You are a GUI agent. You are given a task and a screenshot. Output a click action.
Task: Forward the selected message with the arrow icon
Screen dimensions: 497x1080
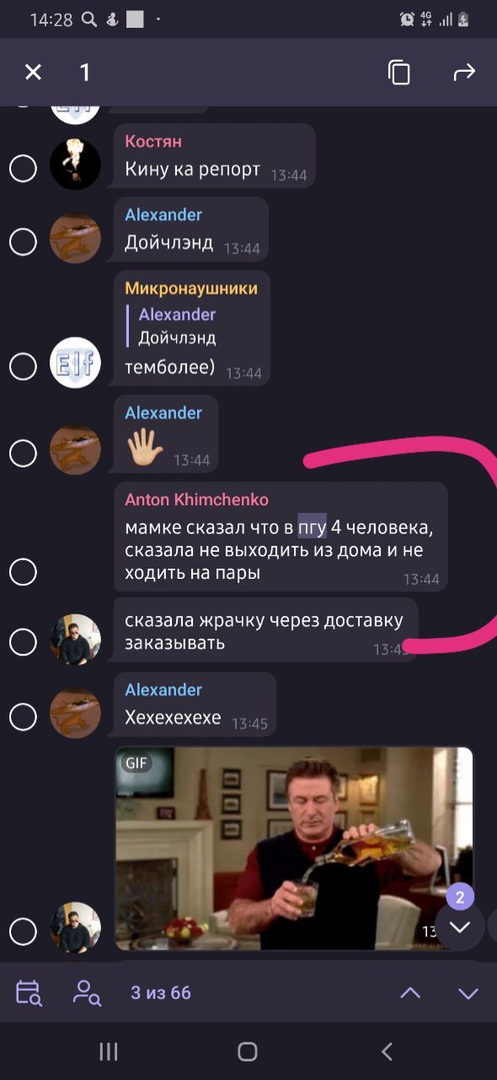point(464,73)
